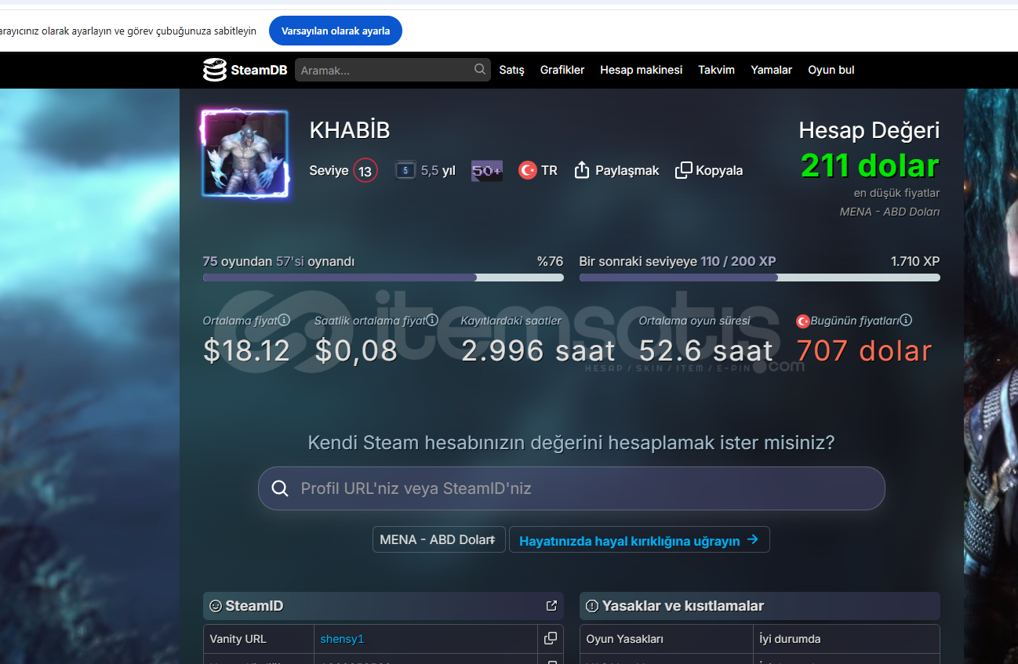Image resolution: width=1018 pixels, height=664 pixels.
Task: Click the SteamDB logo
Action: click(x=244, y=70)
